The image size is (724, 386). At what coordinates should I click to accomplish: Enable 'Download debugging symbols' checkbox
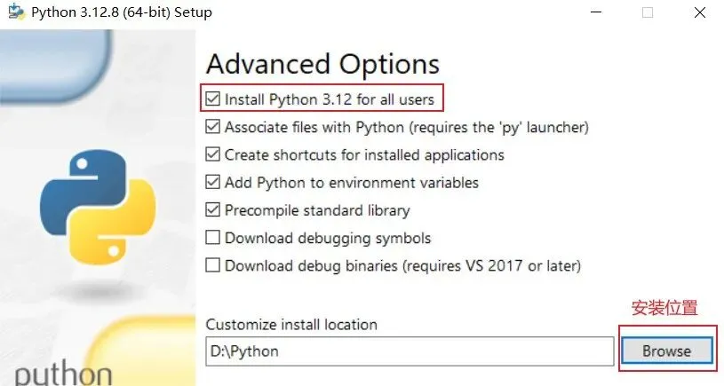tap(213, 238)
